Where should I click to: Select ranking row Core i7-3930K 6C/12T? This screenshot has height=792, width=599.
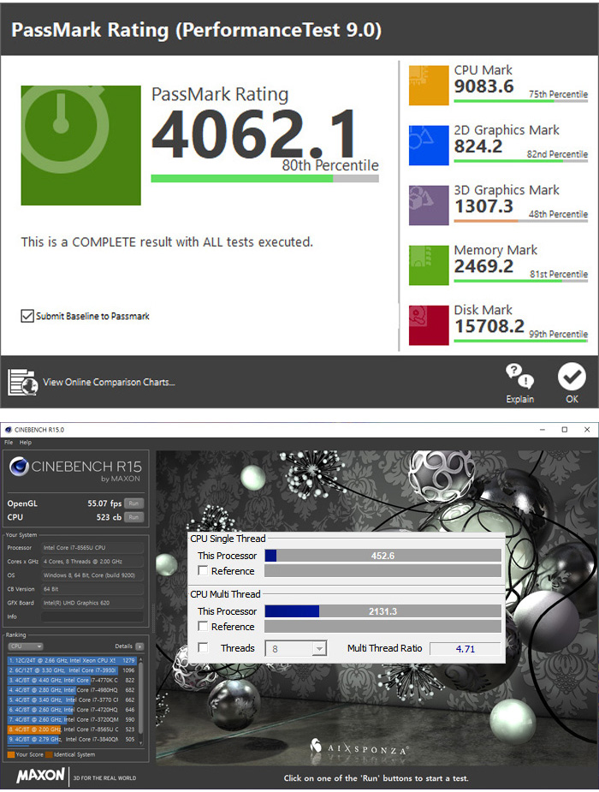72,670
